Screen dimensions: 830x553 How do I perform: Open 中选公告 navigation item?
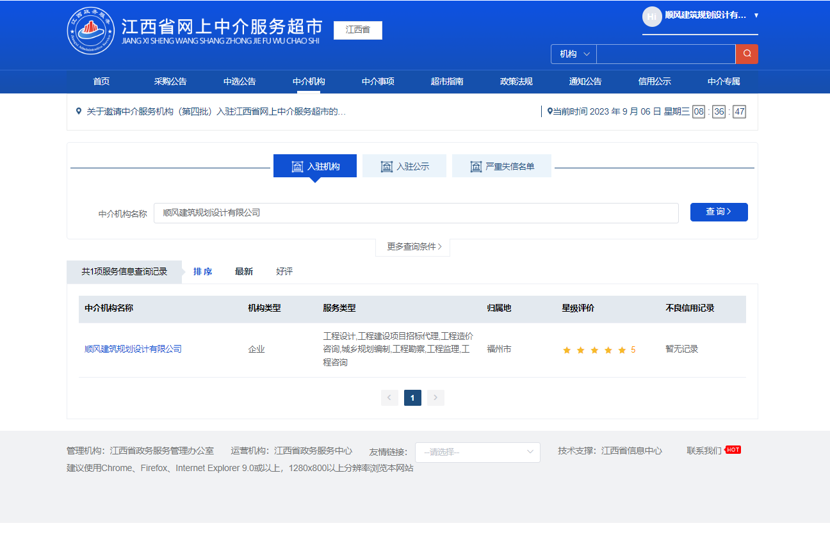coord(240,81)
